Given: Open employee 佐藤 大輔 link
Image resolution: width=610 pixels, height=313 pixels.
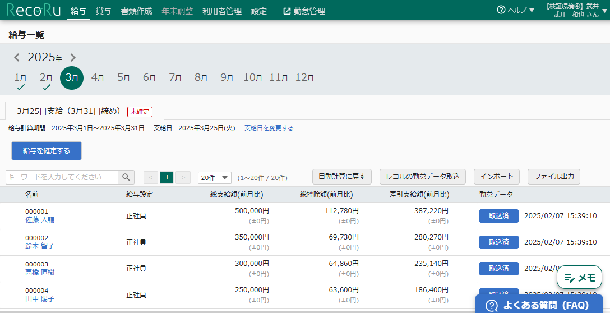Looking at the screenshot, I should tap(40, 220).
